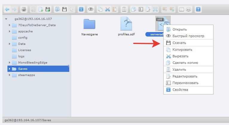
Task: Delete the selection via the toolbar trash icon
Action: [124, 10]
